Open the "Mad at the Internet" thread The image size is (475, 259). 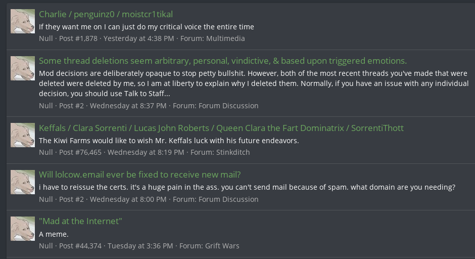(81, 221)
